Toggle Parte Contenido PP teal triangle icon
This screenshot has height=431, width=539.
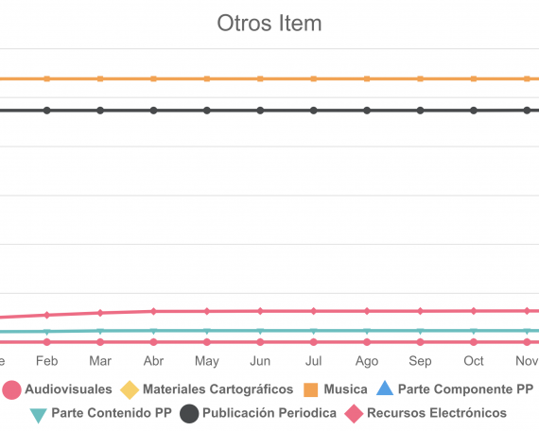[x=38, y=416]
